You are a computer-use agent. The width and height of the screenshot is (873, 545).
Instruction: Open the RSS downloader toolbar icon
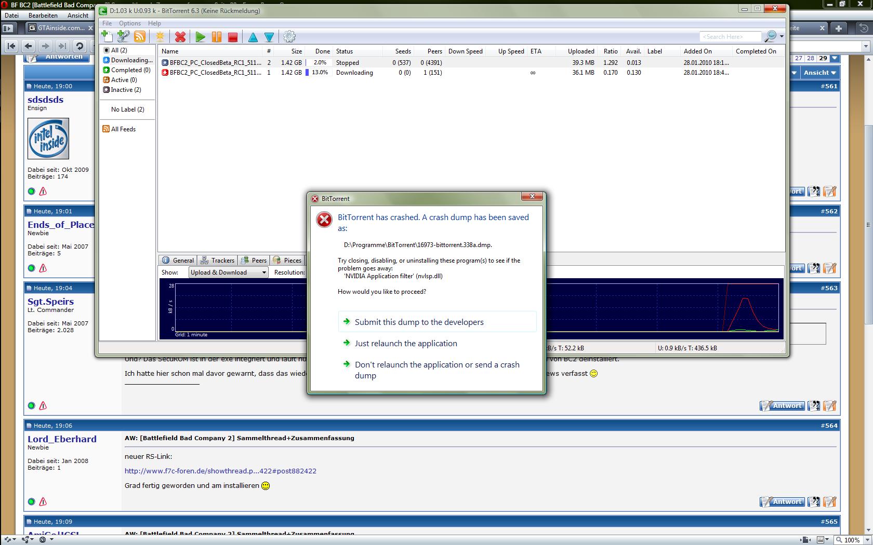140,36
